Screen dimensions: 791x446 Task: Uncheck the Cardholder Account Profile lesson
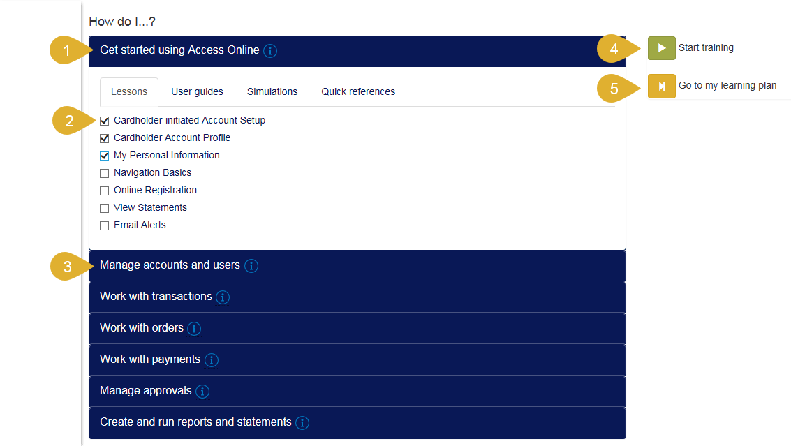tap(104, 137)
